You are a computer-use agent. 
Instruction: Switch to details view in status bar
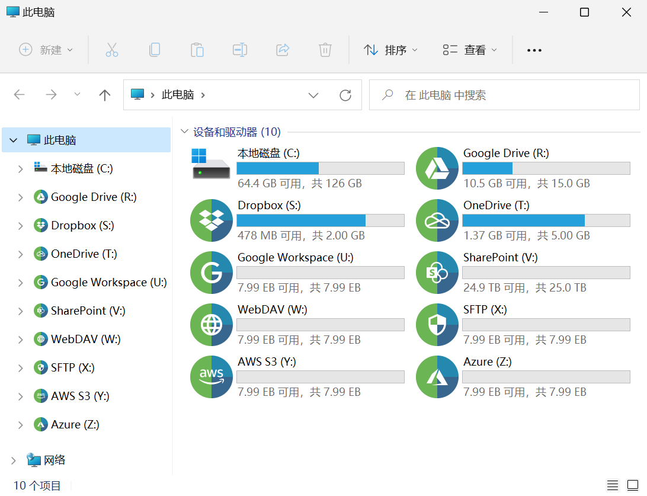click(613, 485)
